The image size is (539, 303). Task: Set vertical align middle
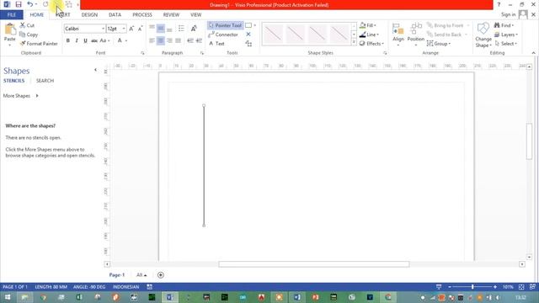click(161, 29)
